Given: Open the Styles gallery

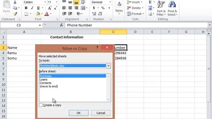Looking at the screenshot, I should (x=119, y=8).
